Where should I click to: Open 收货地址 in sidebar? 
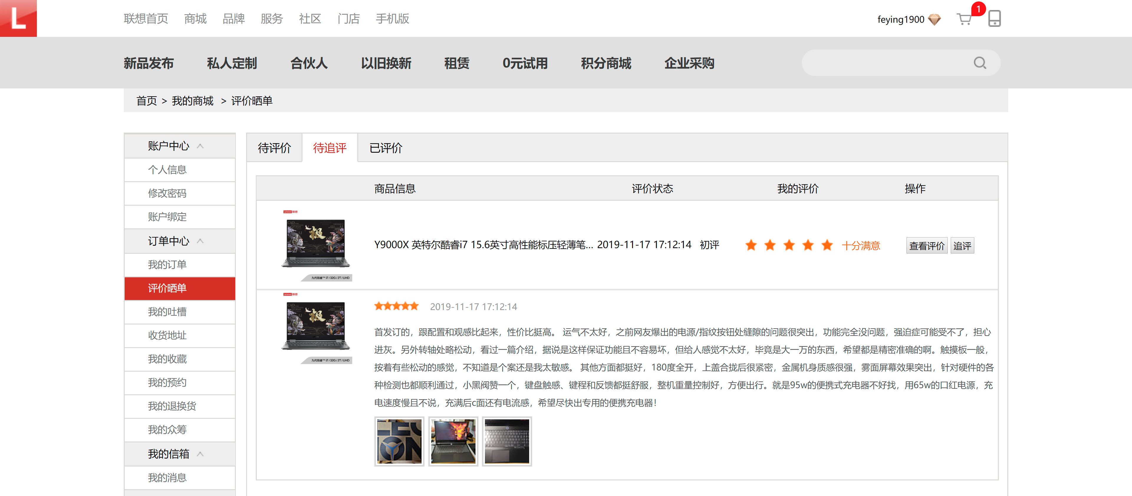click(180, 335)
